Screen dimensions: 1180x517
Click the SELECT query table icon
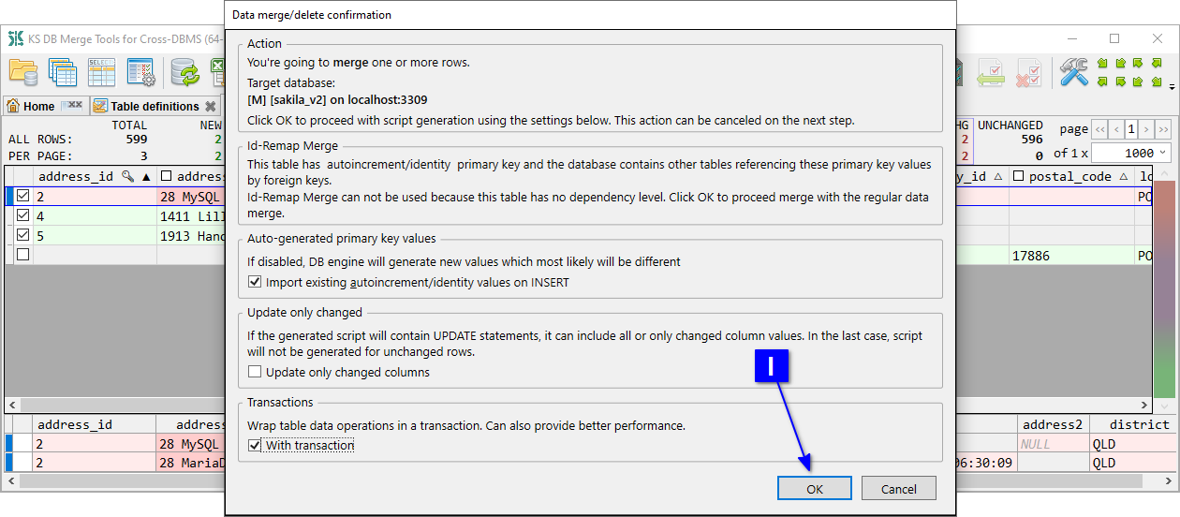point(101,71)
